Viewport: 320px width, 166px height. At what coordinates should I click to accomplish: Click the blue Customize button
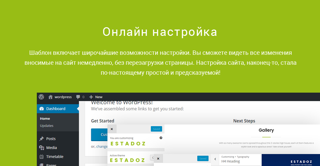coord(99,134)
